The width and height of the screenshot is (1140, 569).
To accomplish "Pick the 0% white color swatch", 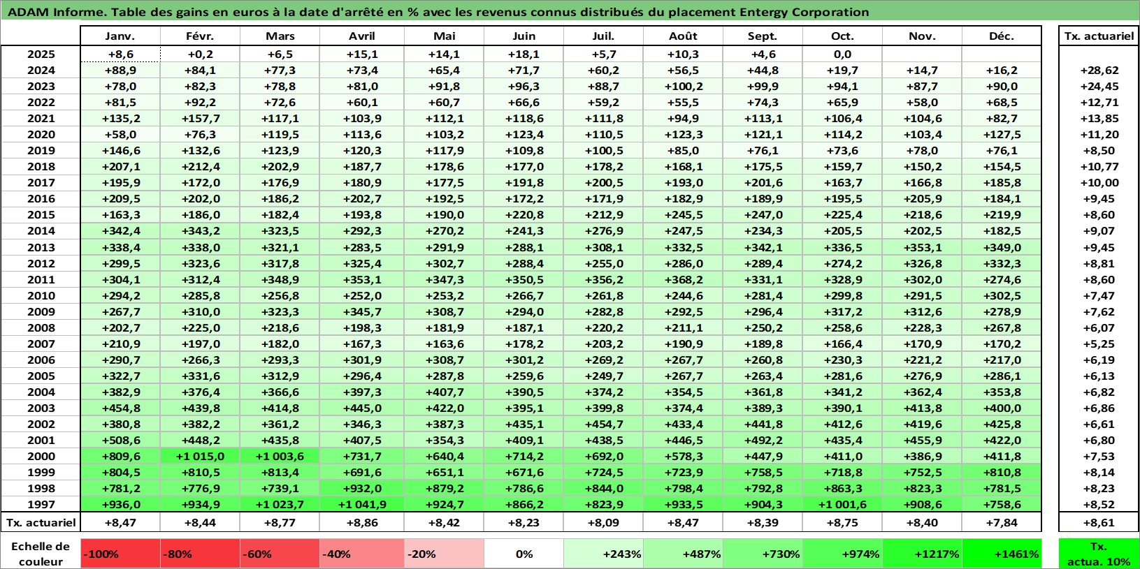I will (524, 554).
